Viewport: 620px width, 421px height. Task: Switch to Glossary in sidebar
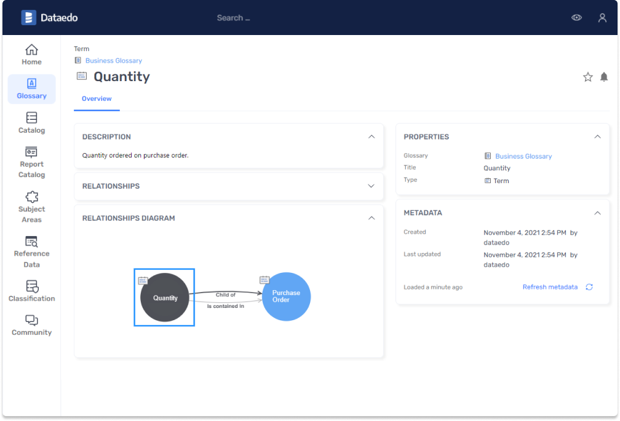[x=31, y=89]
